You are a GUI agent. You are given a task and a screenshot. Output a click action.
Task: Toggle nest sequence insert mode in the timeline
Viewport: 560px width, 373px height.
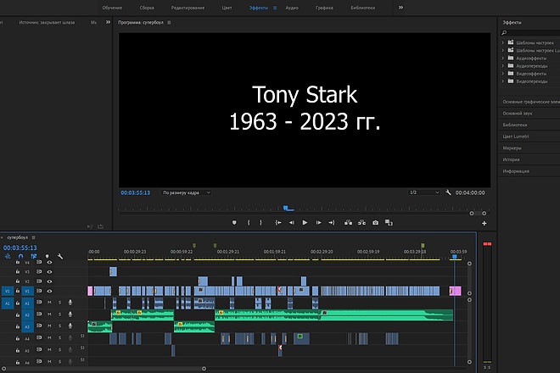click(x=8, y=256)
